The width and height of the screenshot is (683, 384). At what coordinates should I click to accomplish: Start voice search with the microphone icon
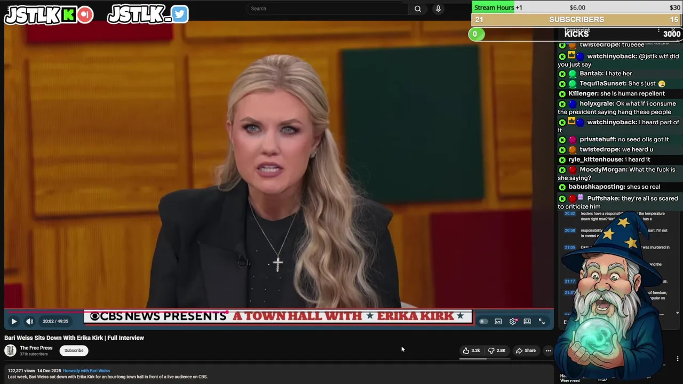(438, 9)
